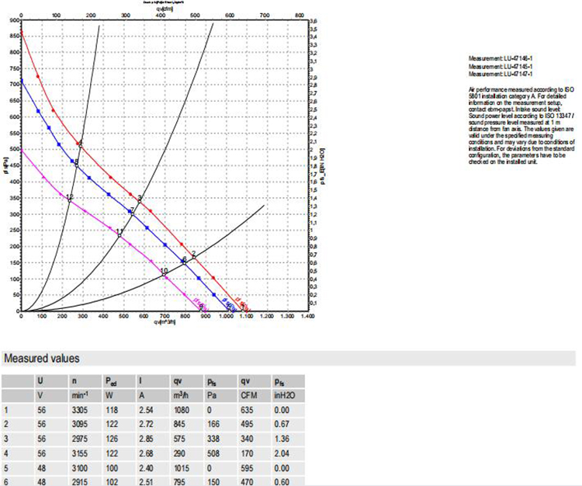Click the Measured values section heading
The height and width of the screenshot is (486, 582).
(x=41, y=359)
